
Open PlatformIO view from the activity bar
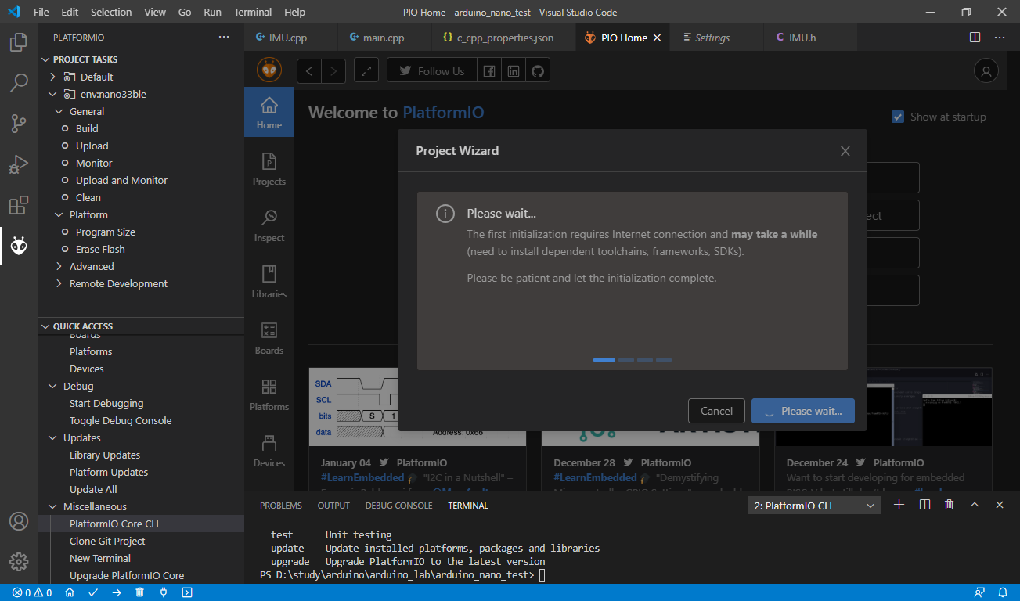19,246
